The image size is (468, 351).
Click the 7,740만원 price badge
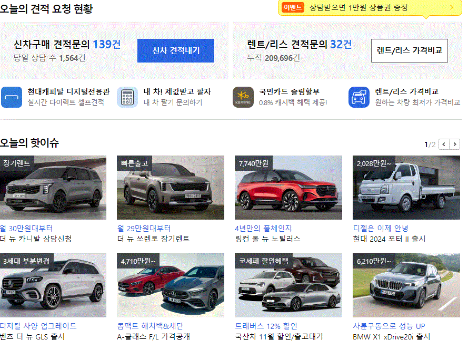pyautogui.click(x=253, y=163)
